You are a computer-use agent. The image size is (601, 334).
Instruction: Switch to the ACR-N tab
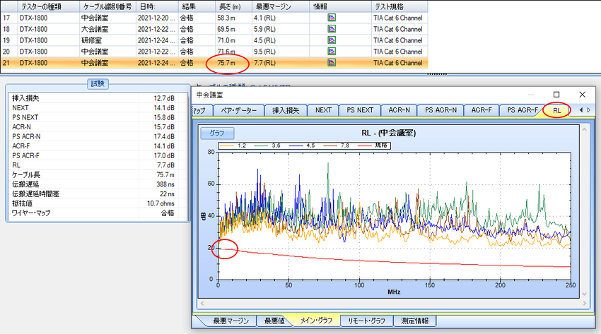(x=399, y=110)
